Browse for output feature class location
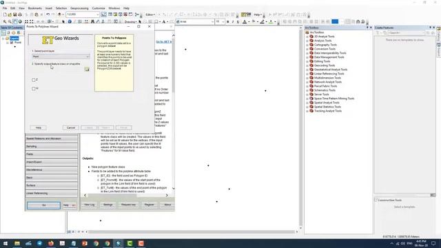The width and height of the screenshot is (441, 248). pyautogui.click(x=87, y=69)
